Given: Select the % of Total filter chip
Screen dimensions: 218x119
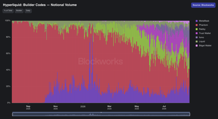Looking at the screenshot, I should [8, 11].
